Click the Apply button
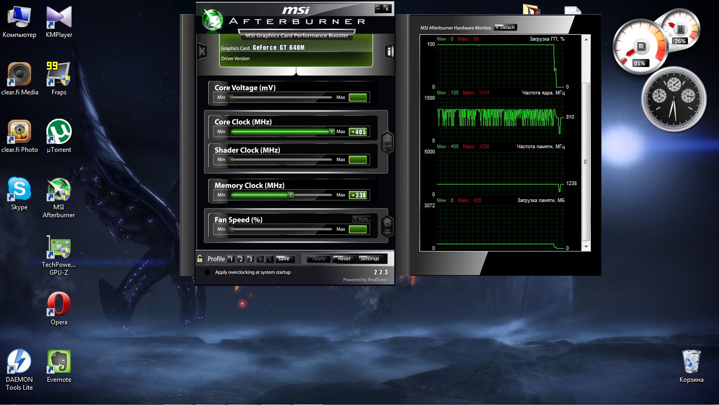Screen dimensions: 719x405 click(319, 259)
